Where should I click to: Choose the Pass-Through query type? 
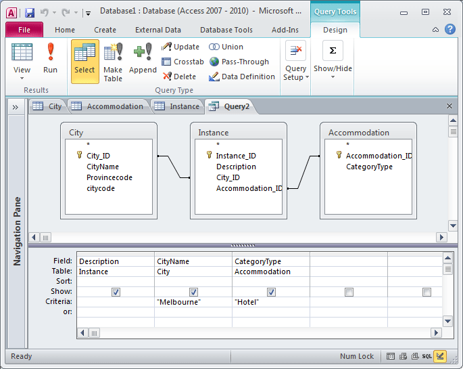[x=239, y=62]
